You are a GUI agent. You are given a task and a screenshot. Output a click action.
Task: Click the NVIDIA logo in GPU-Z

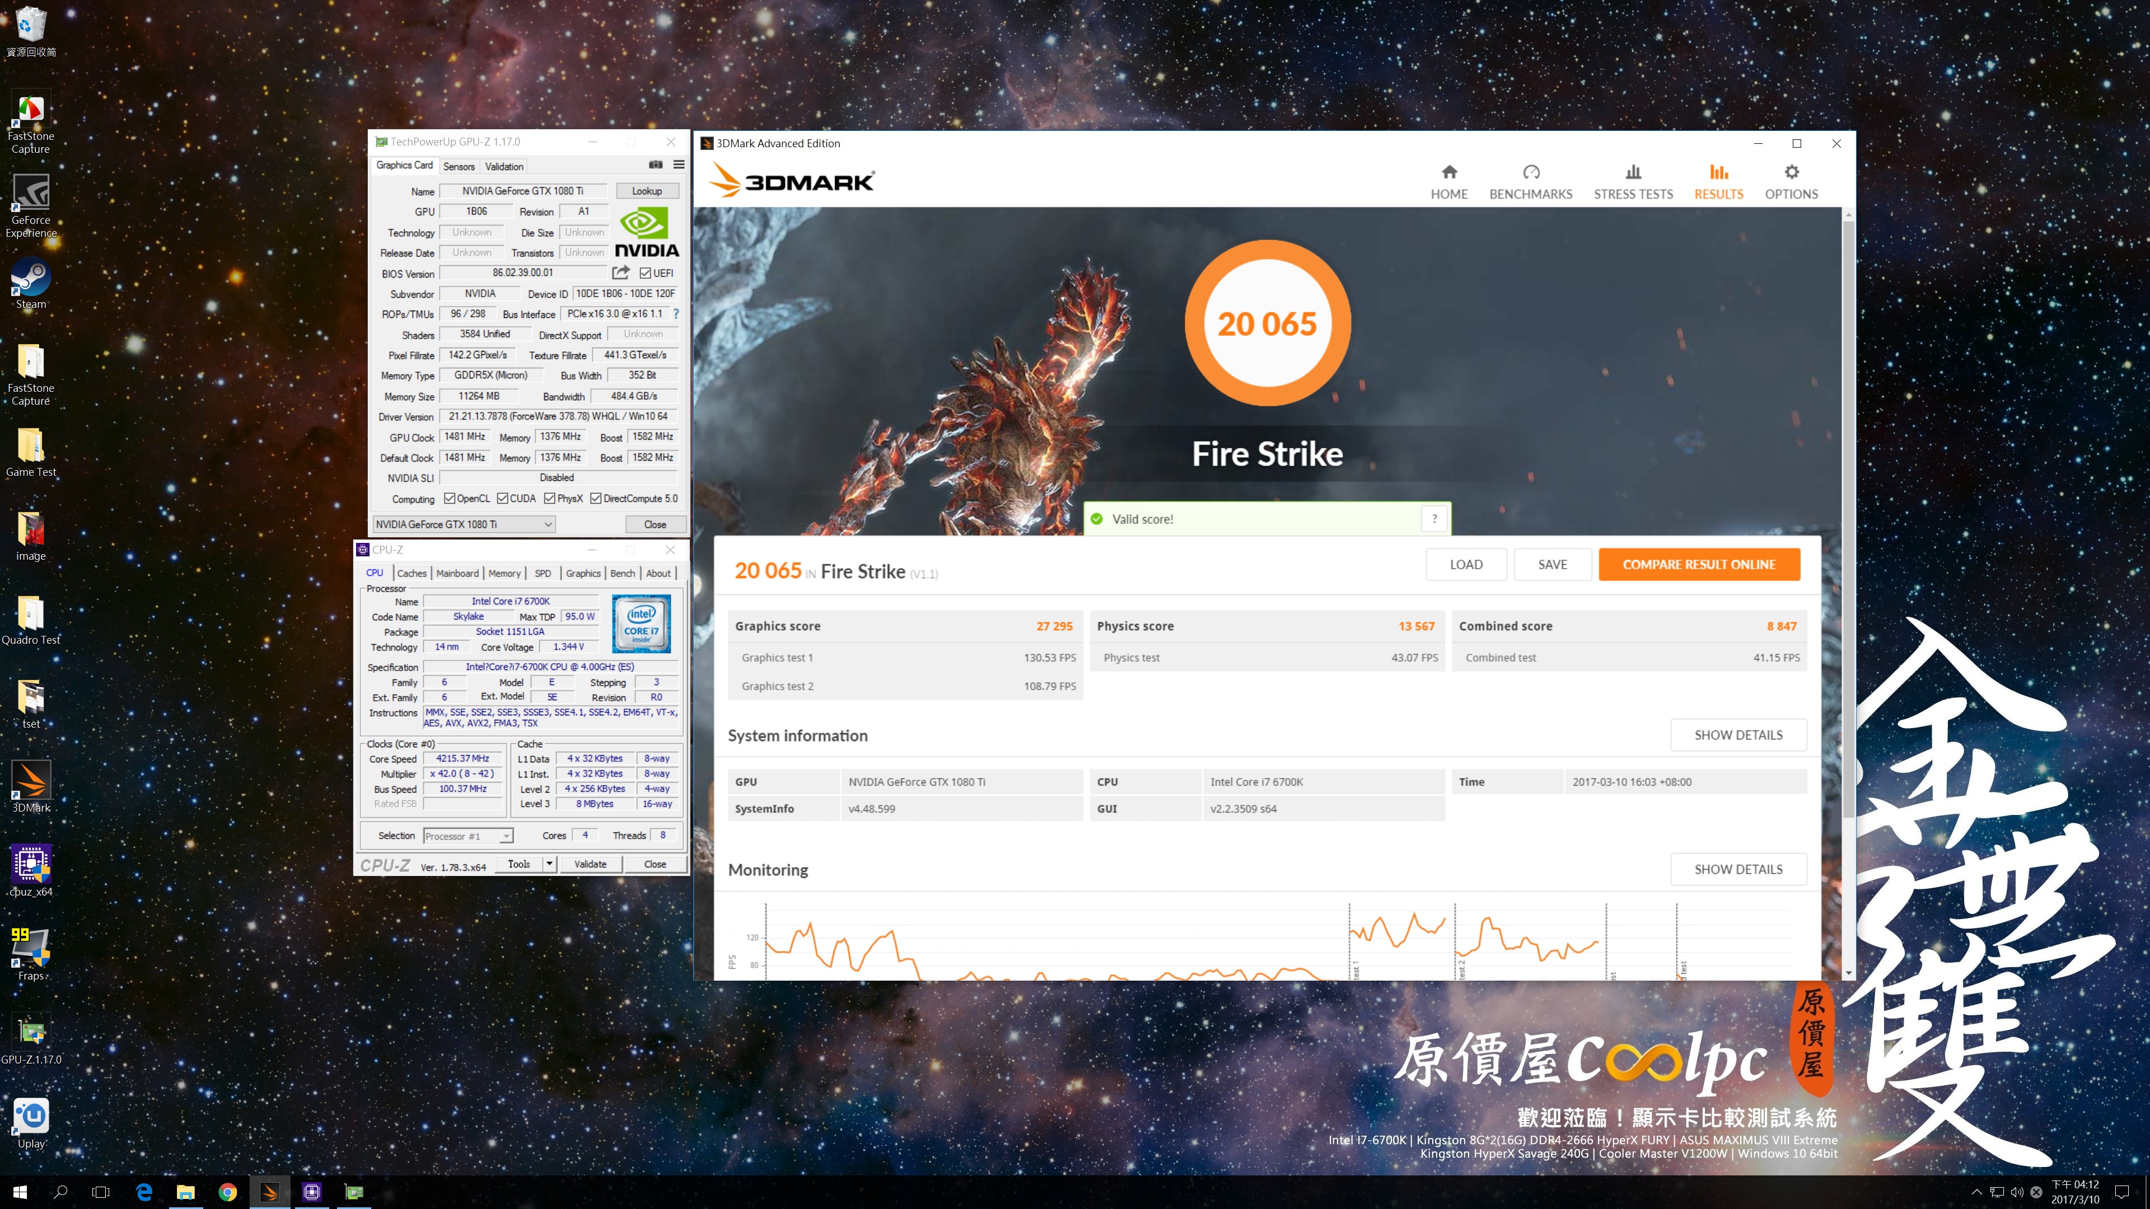point(647,232)
